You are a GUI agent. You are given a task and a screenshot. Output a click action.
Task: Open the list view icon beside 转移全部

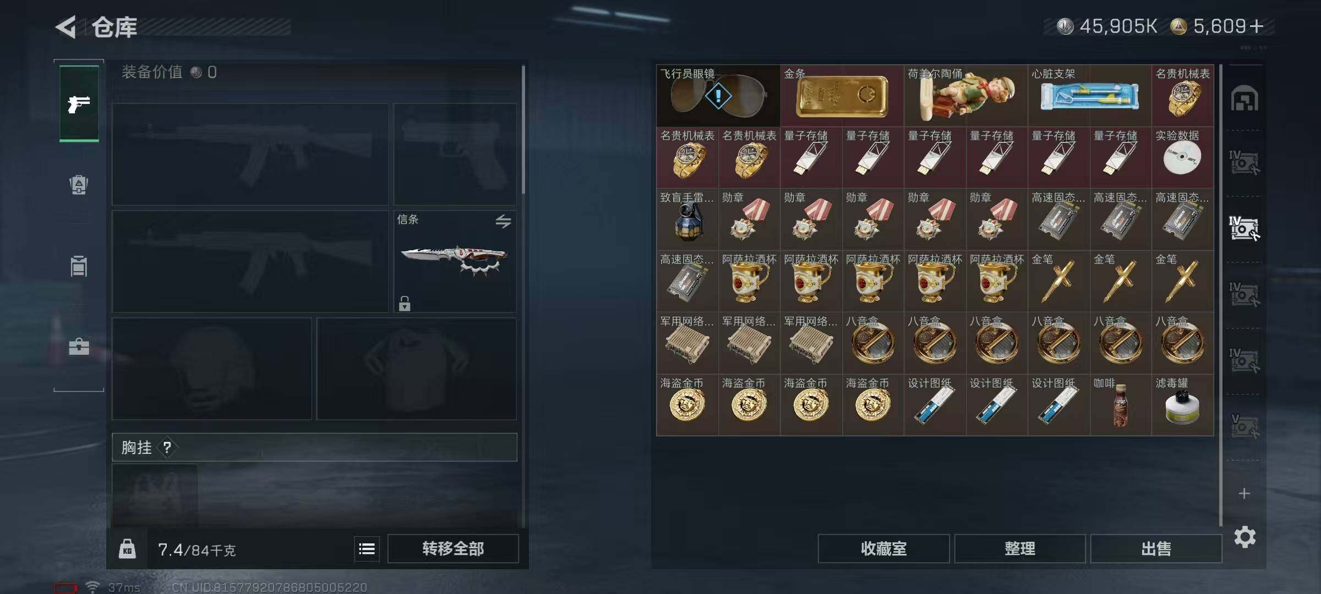[367, 548]
